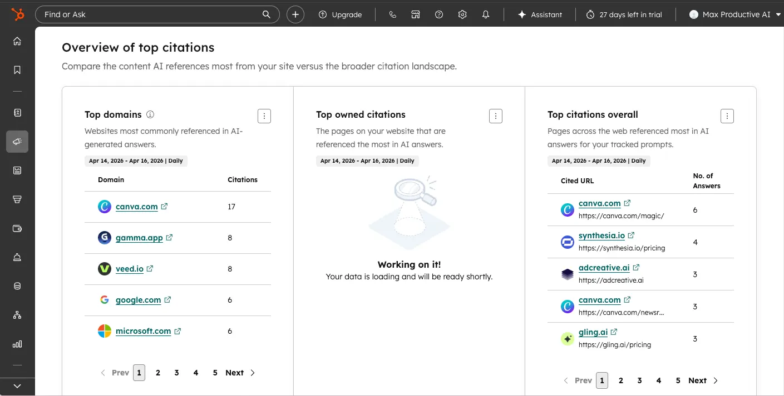Viewport: 784px width, 396px height.
Task: Click the plus create button
Action: [295, 15]
